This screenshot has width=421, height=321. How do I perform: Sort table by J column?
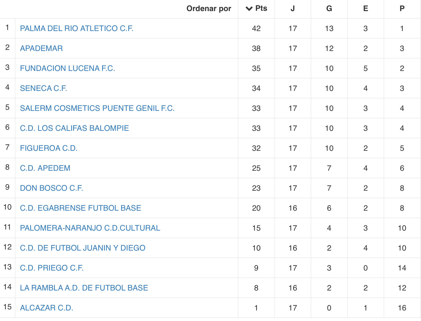tap(293, 9)
